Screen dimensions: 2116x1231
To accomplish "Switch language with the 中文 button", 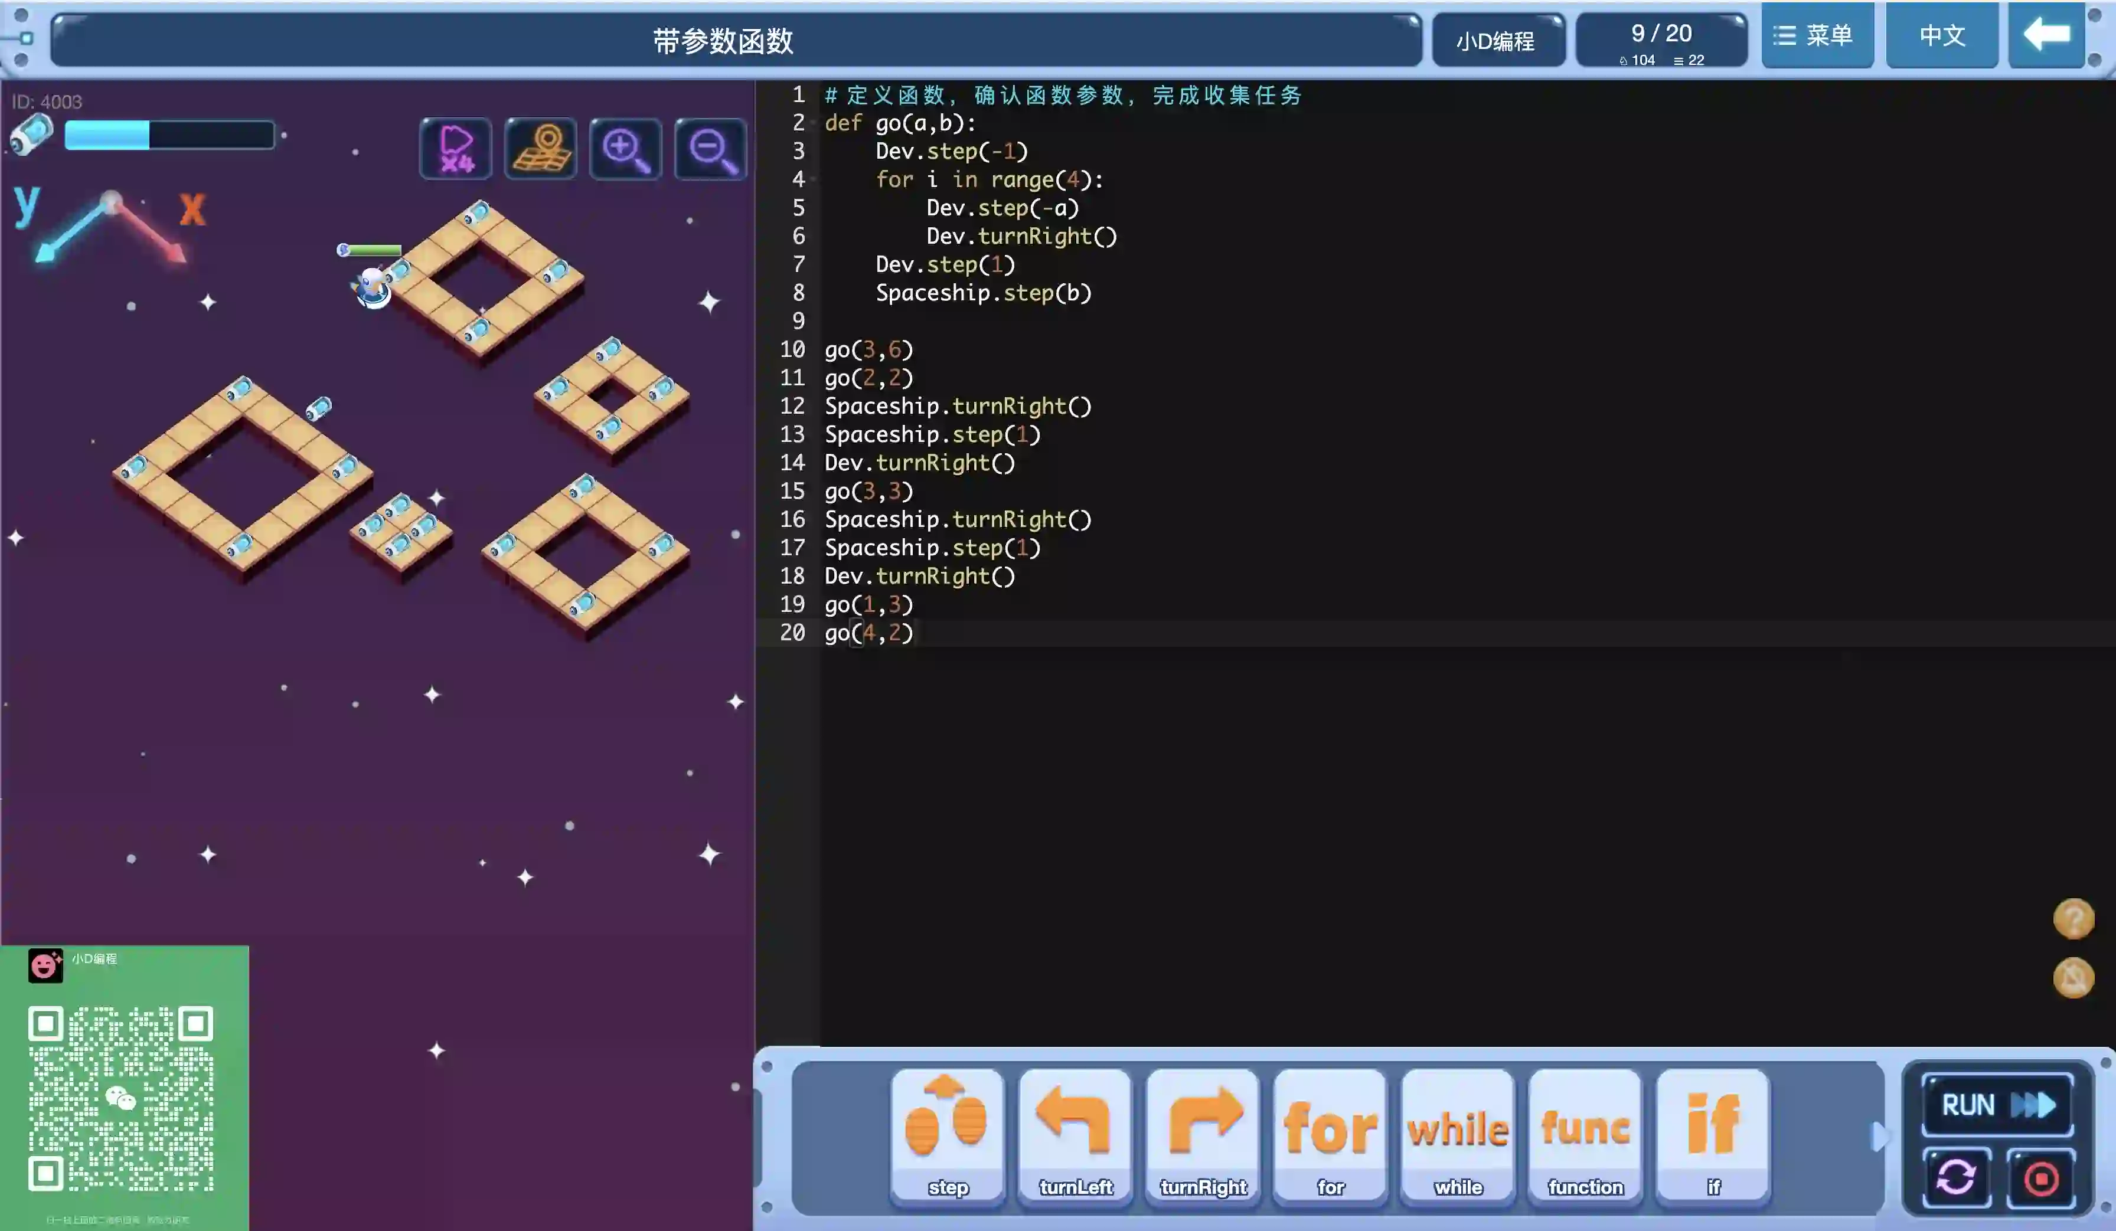I will click(1941, 35).
